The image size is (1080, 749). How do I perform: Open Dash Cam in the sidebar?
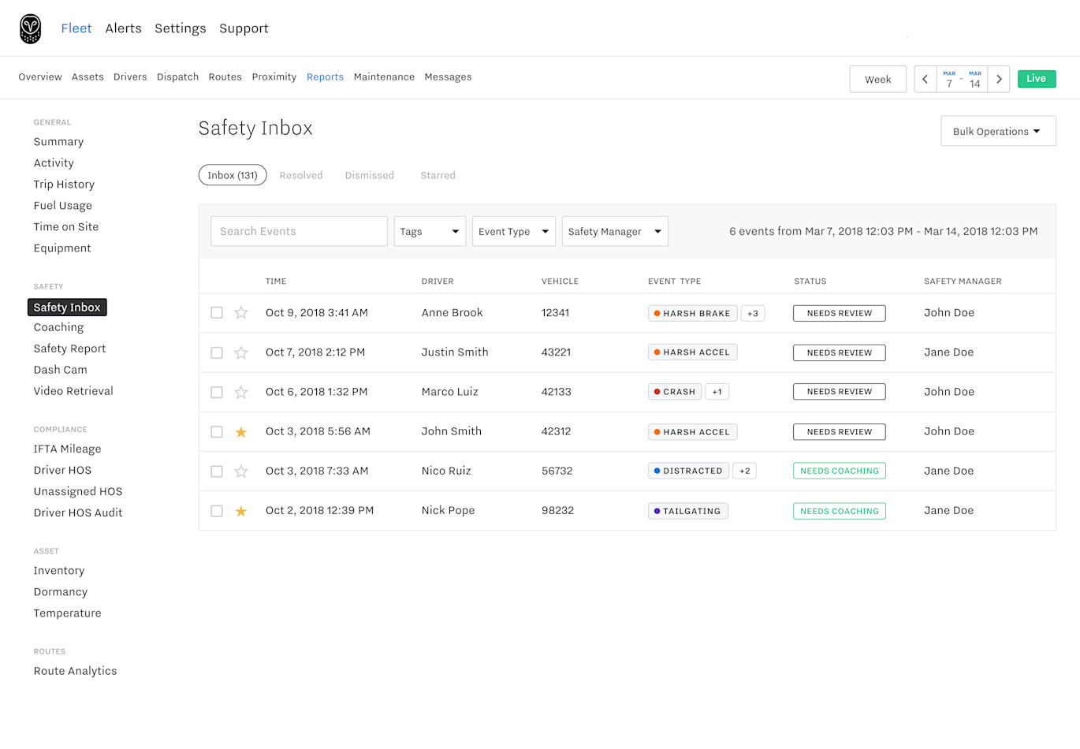pyautogui.click(x=61, y=370)
